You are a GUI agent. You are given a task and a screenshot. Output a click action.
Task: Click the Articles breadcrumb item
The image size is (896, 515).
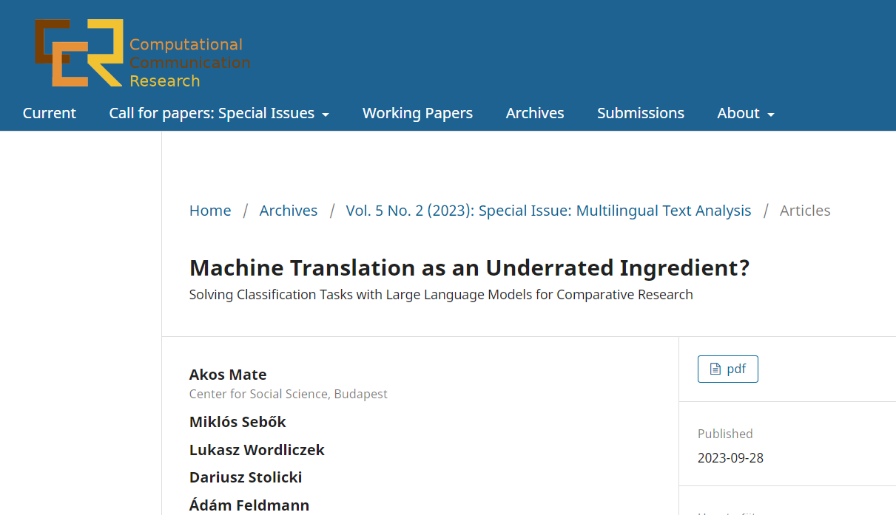coord(805,211)
